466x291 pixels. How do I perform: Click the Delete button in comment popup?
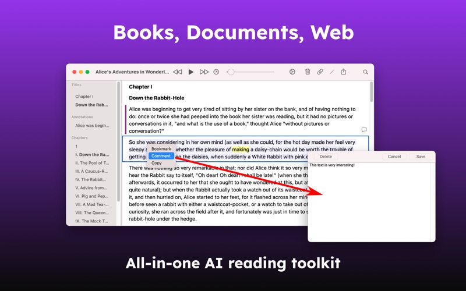point(326,157)
